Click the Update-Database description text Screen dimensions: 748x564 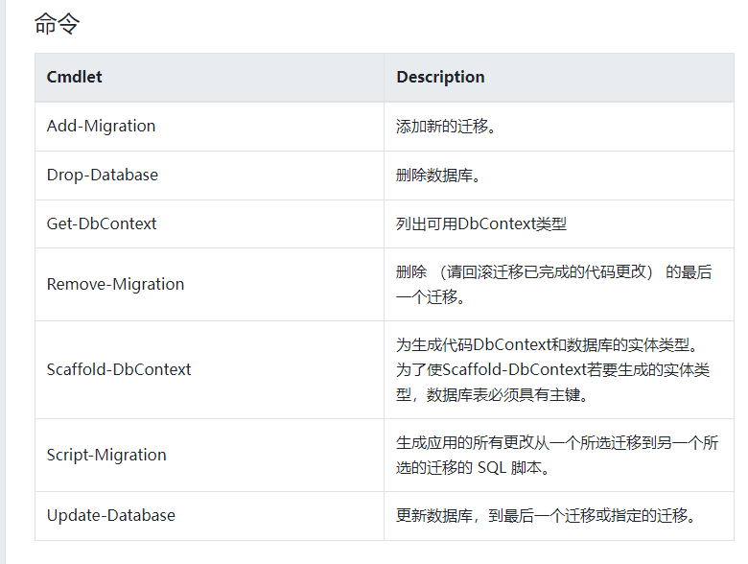click(x=545, y=515)
